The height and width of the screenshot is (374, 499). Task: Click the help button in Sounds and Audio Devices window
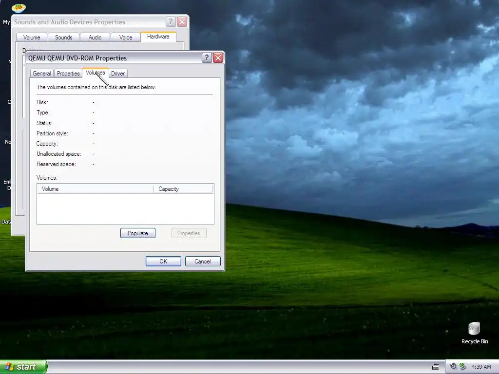pos(171,21)
